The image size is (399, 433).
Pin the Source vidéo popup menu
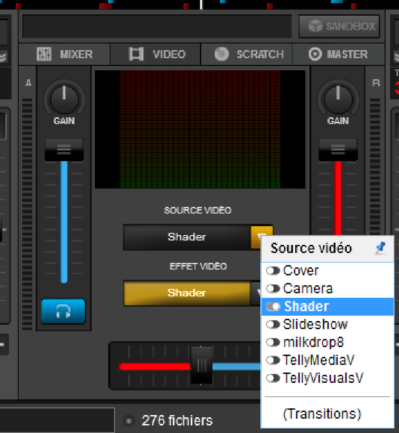pyautogui.click(x=380, y=249)
